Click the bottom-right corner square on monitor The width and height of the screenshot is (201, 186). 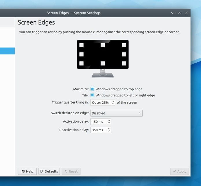click(124, 63)
